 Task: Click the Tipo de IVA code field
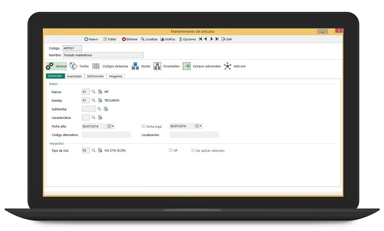click(86, 150)
